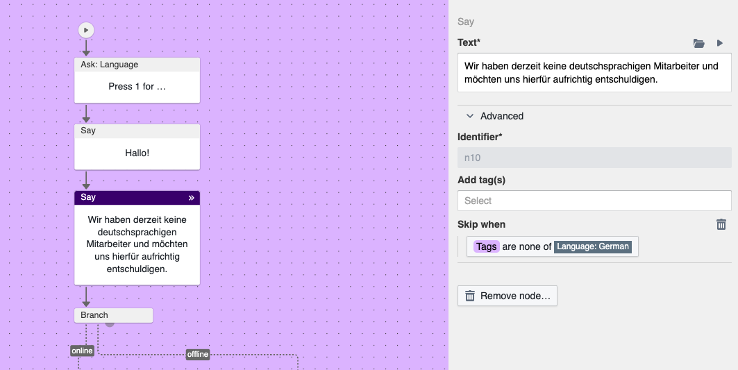Screen dimensions: 738x370
Task: Click the double-chevron on selected Say node
Action: pyautogui.click(x=191, y=198)
